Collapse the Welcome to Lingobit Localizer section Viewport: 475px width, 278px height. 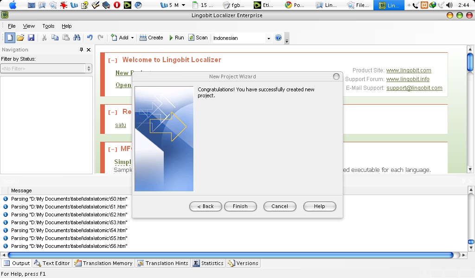click(112, 61)
